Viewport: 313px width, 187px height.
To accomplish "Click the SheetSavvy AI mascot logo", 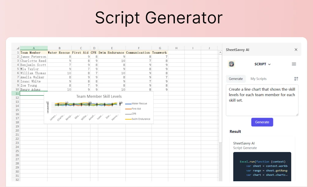I will point(231,64).
